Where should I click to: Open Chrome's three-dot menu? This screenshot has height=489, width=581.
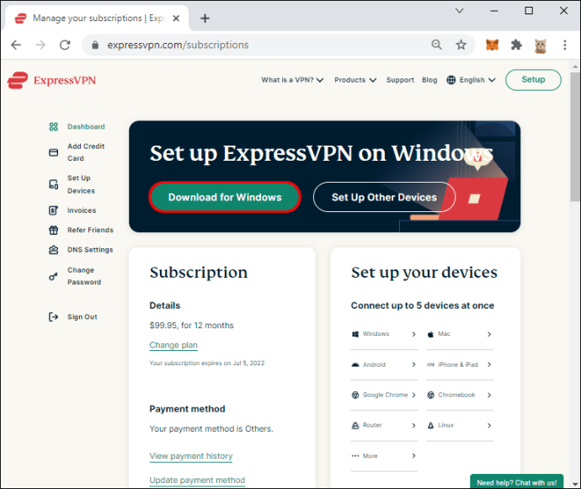[x=565, y=45]
